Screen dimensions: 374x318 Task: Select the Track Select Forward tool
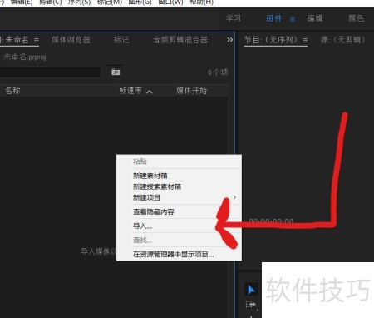pos(250,305)
